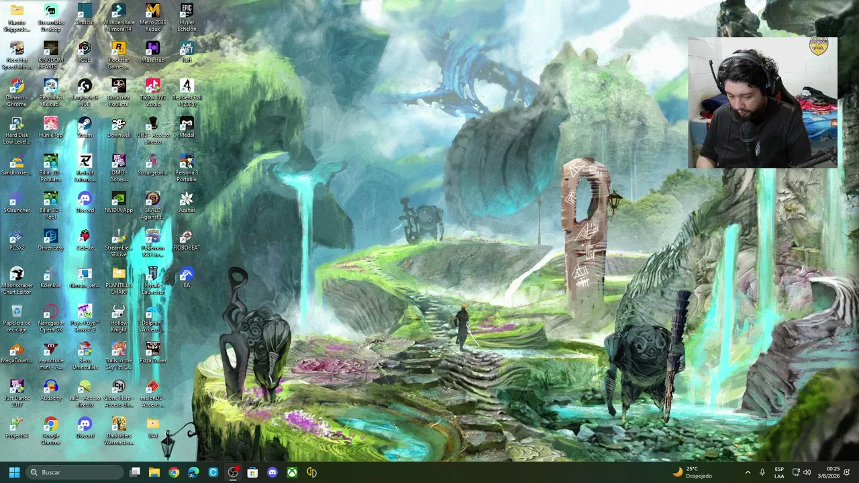Select the Rockstar Games launcher icon
The width and height of the screenshot is (859, 483).
(x=119, y=55)
